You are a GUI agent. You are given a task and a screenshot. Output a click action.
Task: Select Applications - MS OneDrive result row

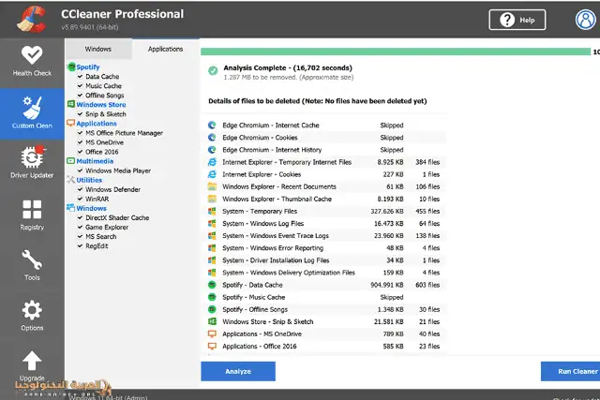[323, 333]
